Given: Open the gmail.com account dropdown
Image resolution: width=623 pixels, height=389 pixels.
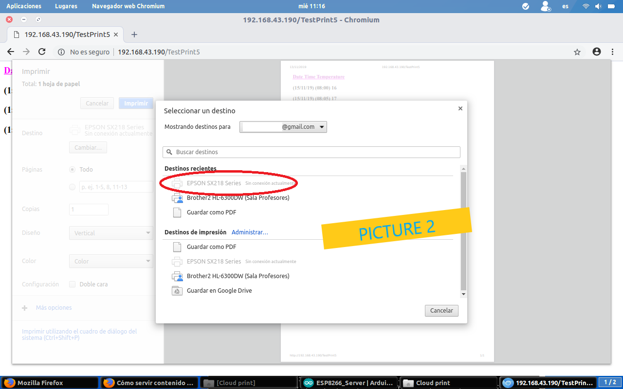Looking at the screenshot, I should coord(283,127).
